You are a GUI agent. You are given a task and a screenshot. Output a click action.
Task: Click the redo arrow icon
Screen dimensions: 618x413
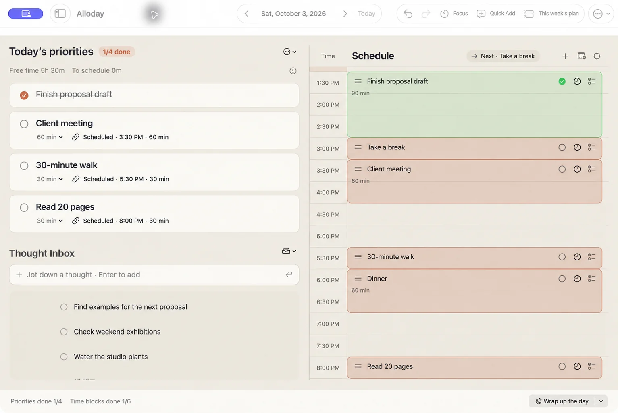(x=426, y=14)
